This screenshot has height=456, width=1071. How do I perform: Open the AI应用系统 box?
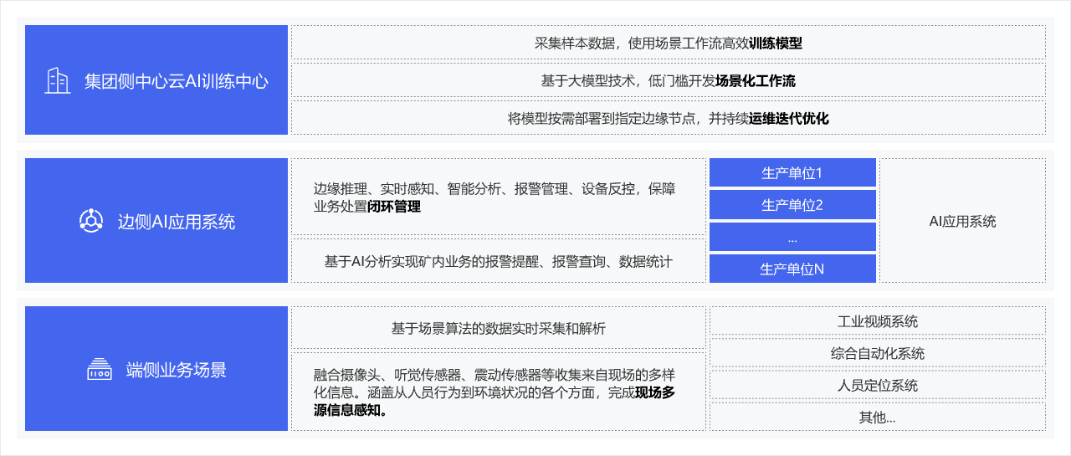pyautogui.click(x=962, y=221)
